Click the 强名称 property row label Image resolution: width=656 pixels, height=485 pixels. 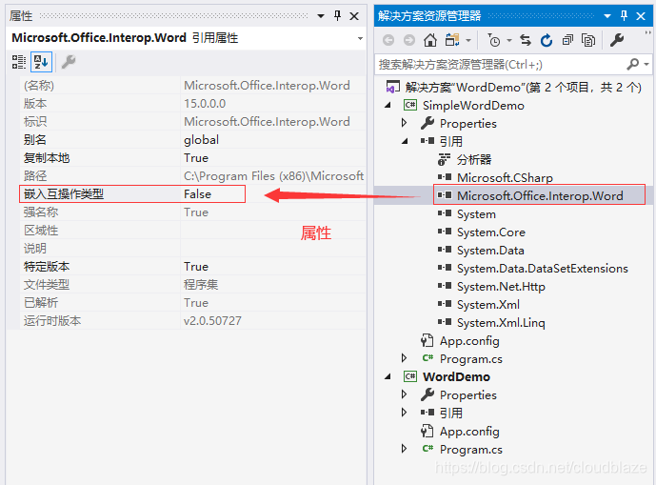click(41, 212)
